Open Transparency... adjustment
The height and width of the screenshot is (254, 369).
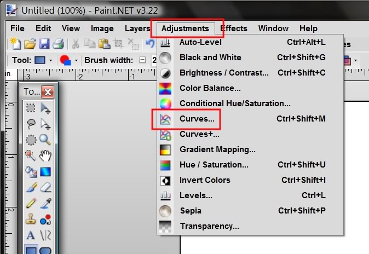pyautogui.click(x=250, y=226)
